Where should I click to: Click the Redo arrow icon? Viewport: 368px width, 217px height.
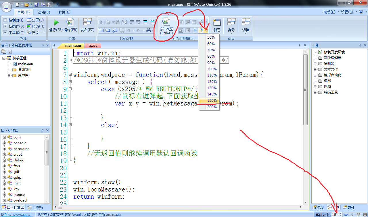[139, 30]
